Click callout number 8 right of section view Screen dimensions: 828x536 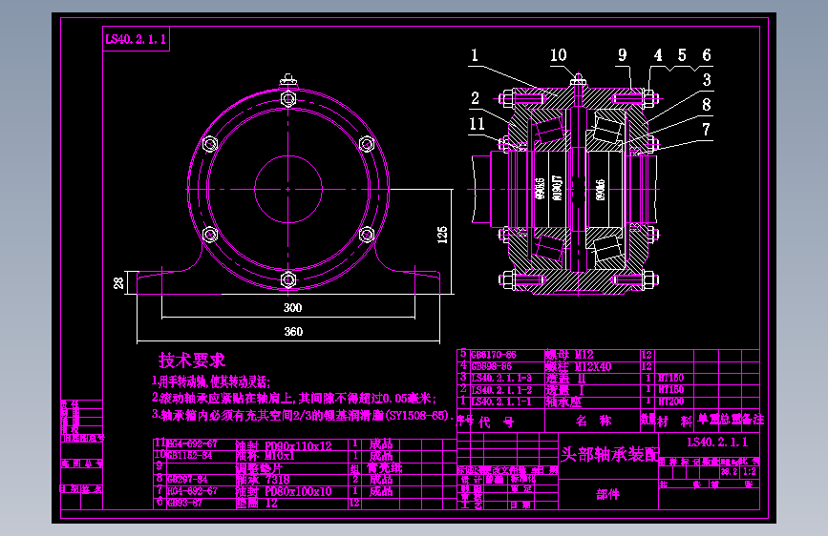pos(707,105)
